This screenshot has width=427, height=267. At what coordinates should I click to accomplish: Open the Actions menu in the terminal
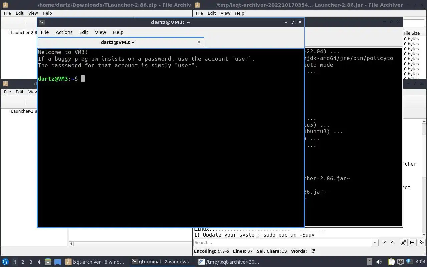[64, 32]
